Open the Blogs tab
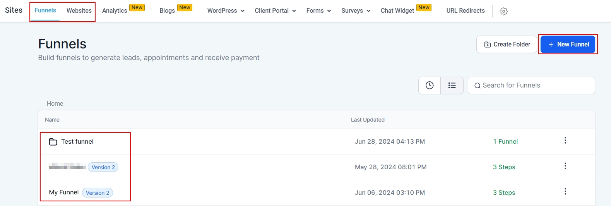Screen dimensions: 611x206 167,11
